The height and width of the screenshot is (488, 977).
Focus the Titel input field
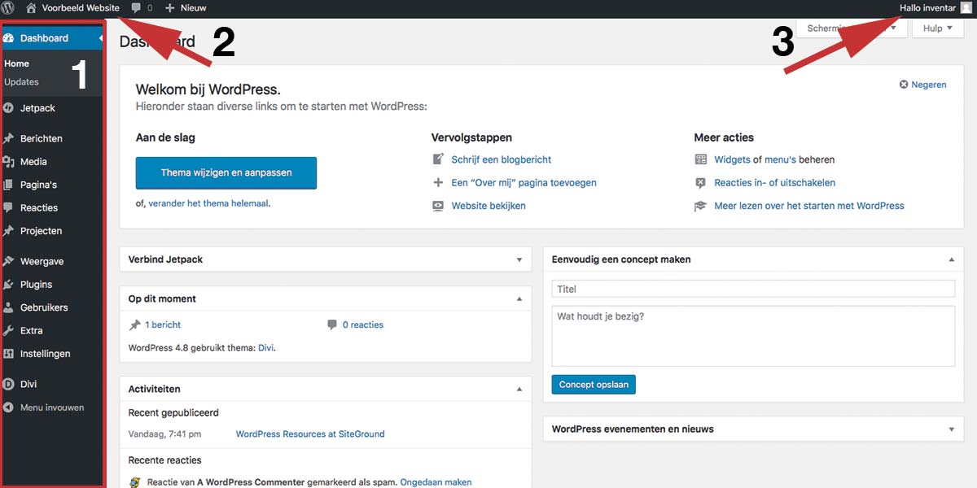pos(753,289)
